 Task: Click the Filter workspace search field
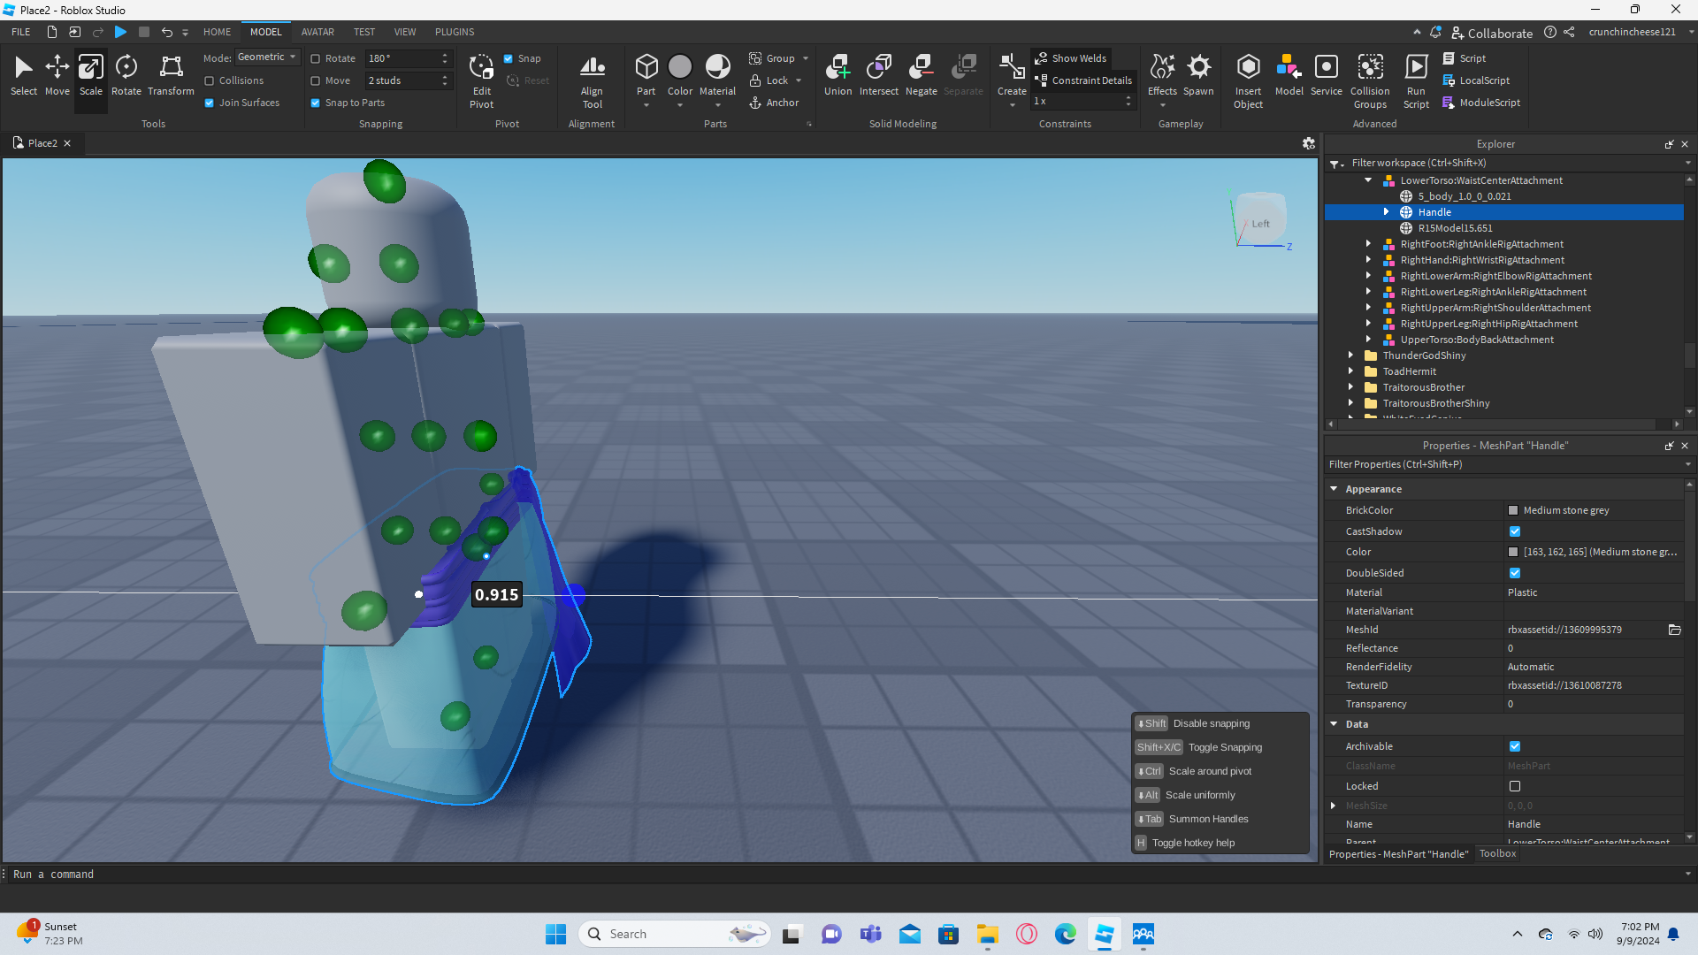[1503, 163]
